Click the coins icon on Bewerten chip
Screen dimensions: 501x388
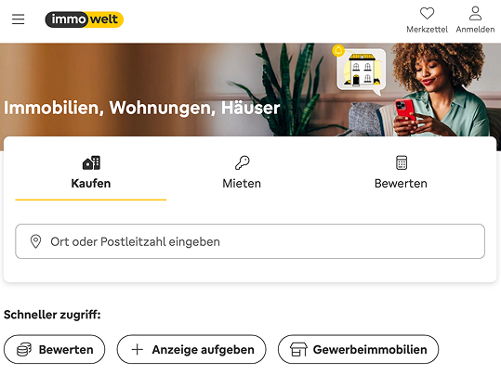point(24,349)
